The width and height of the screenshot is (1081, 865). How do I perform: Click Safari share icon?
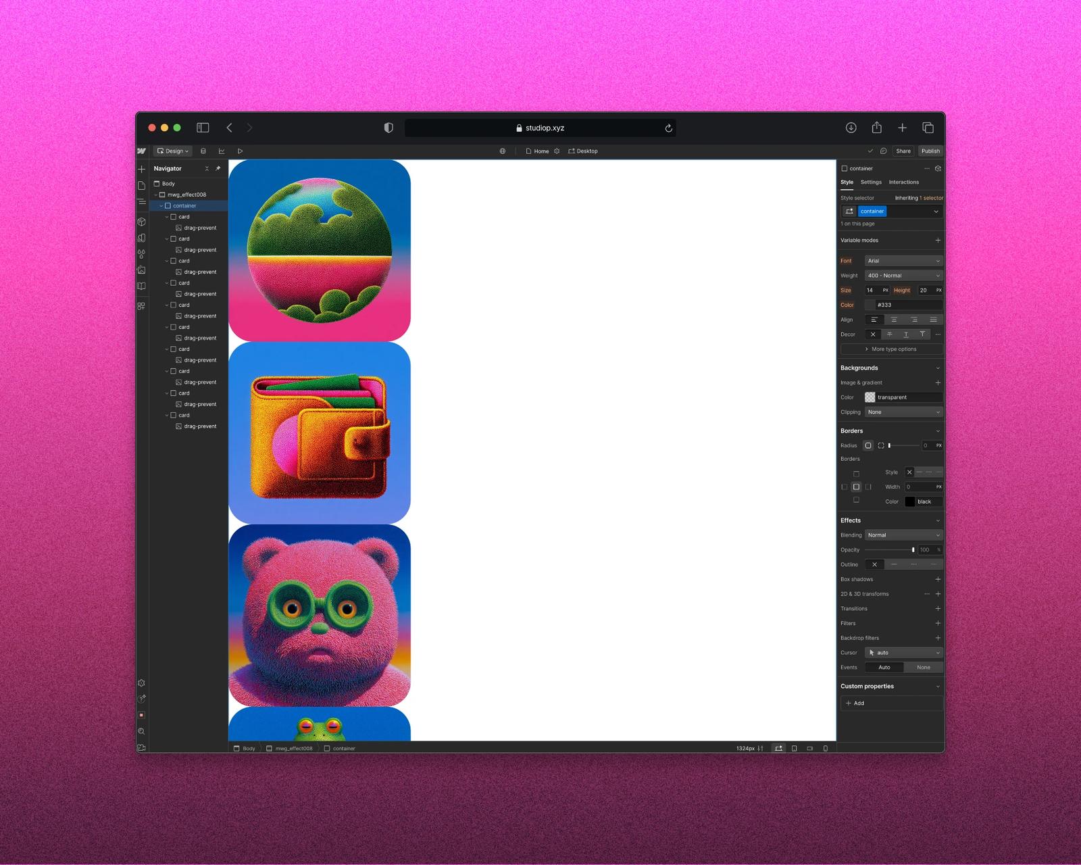[x=877, y=127]
